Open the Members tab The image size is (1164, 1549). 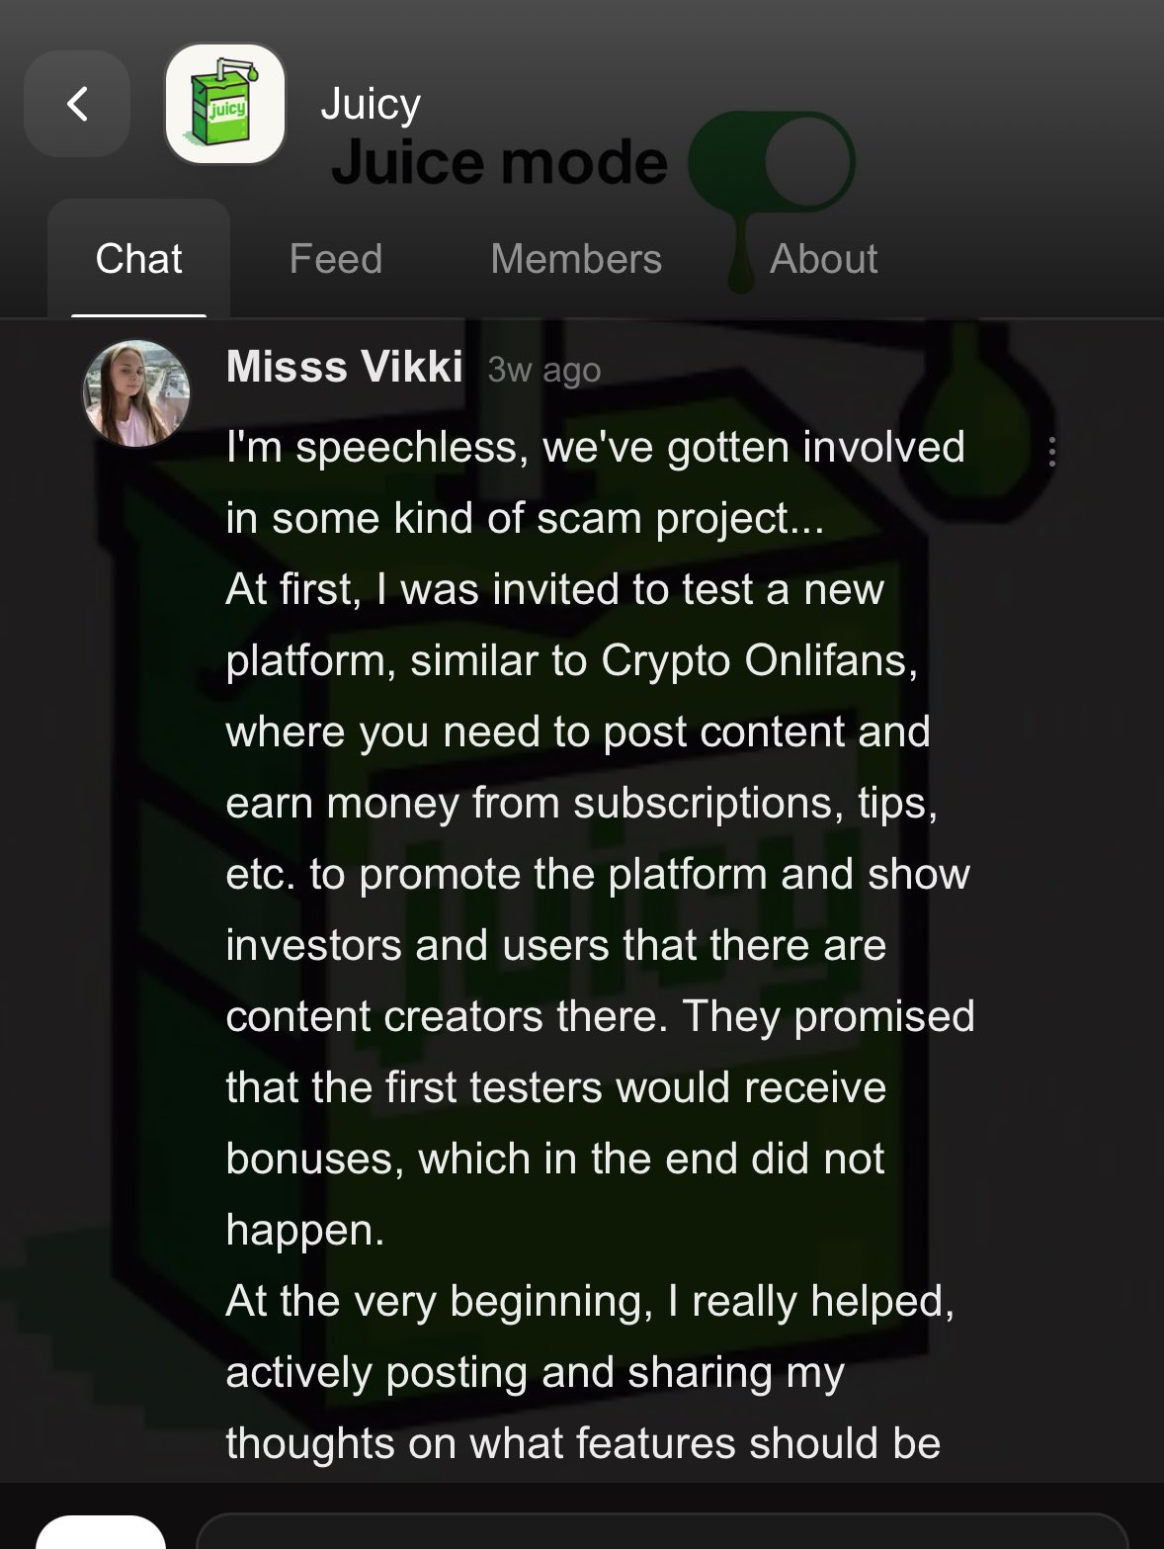pos(576,259)
